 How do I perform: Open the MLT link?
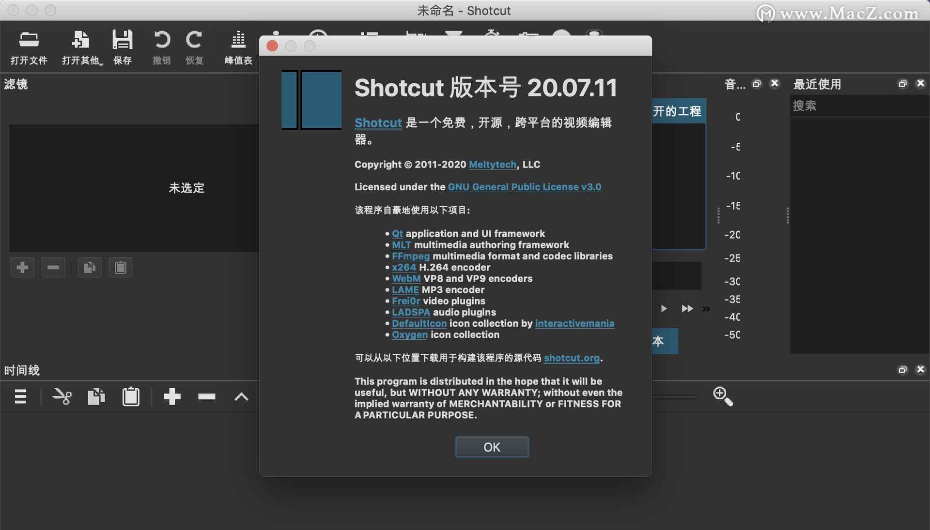pos(402,245)
